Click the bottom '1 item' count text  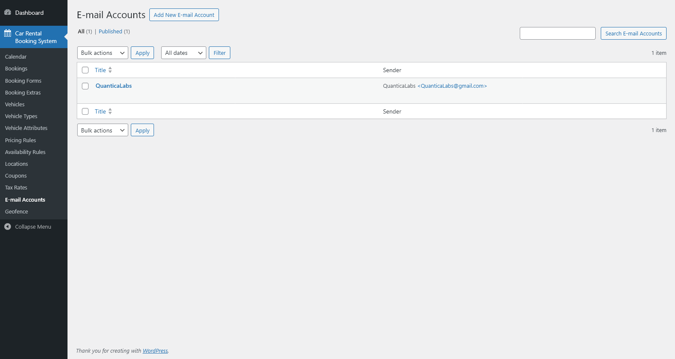pyautogui.click(x=659, y=130)
